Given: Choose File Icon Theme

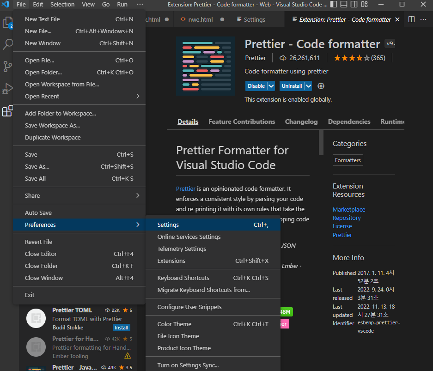Looking at the screenshot, I should pos(213,336).
